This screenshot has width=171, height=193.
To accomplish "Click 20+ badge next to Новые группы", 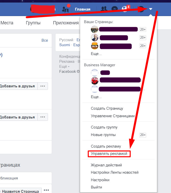I will click(143, 135).
